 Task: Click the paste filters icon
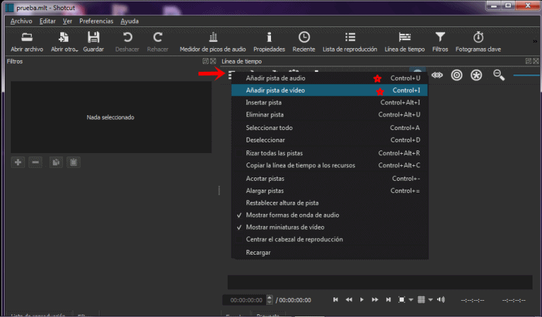coord(73,162)
